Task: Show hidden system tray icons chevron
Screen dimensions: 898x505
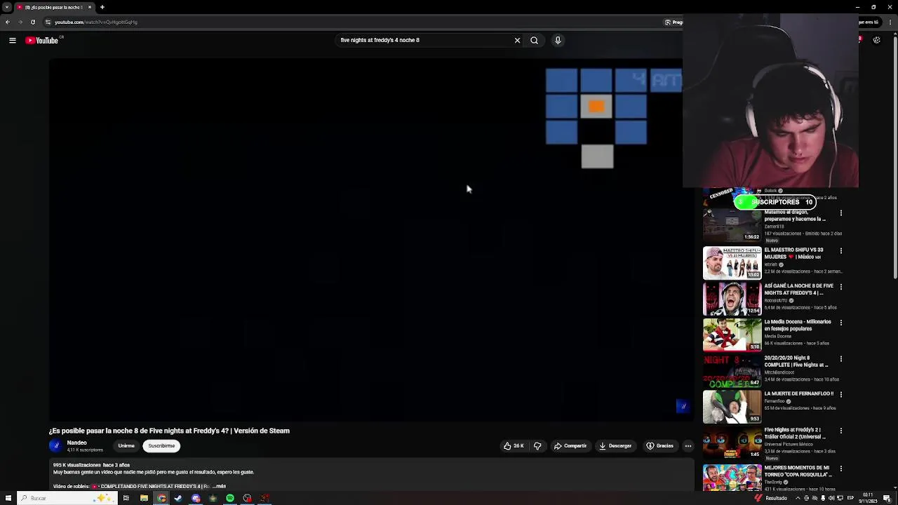Action: 798,499
